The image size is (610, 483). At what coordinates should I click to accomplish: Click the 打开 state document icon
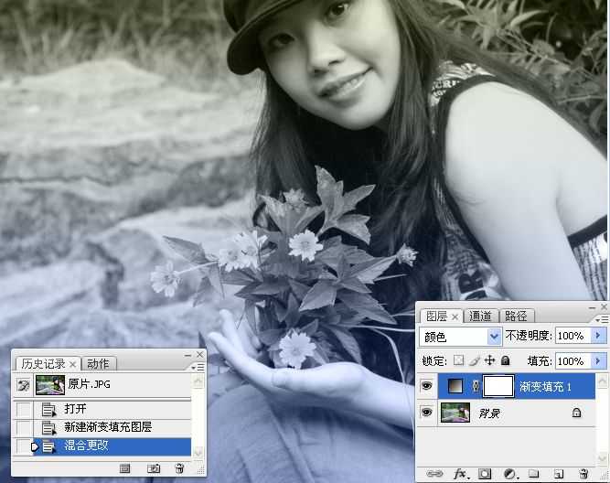(49, 410)
